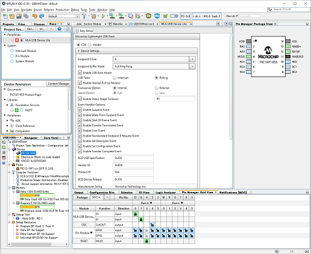Click the Content Manager button

pyautogui.click(x=58, y=84)
